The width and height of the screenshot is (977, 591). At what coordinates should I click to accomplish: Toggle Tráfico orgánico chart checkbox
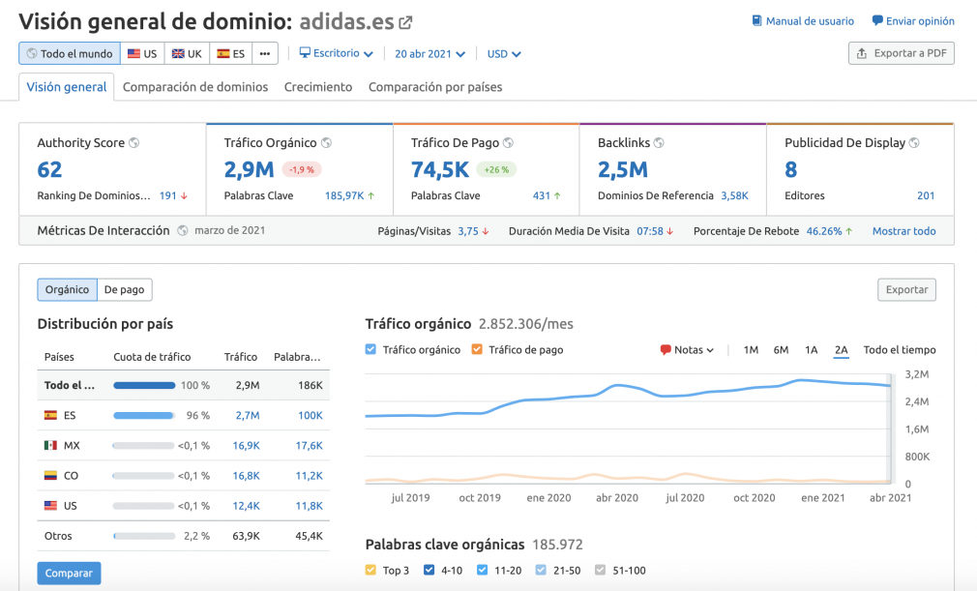coord(370,349)
